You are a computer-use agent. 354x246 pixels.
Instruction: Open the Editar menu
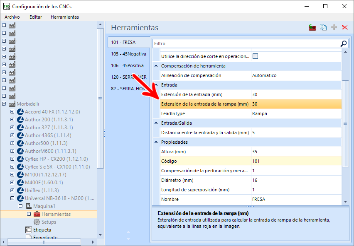(x=36, y=17)
